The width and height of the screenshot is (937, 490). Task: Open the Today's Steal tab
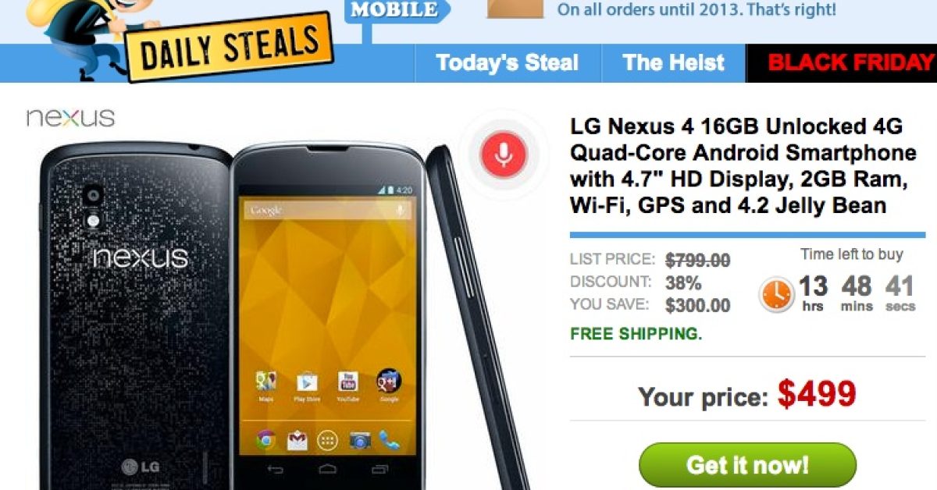[508, 63]
